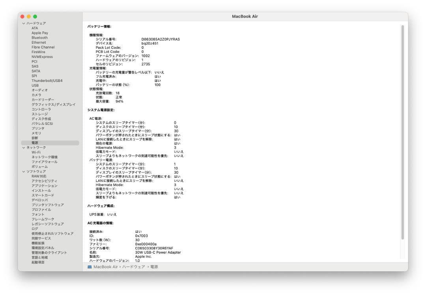The height and width of the screenshot is (295, 426).
Task: Open NVMExpress info
Action: click(42, 57)
